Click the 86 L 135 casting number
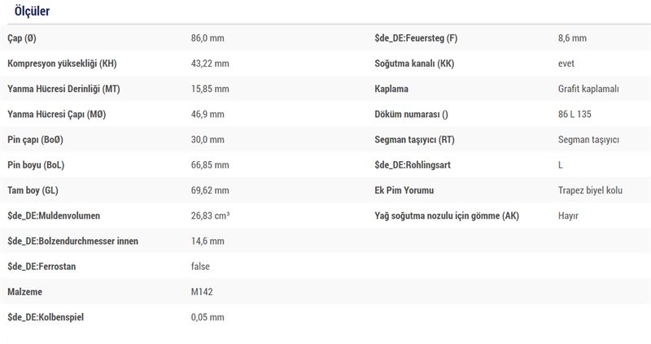The height and width of the screenshot is (344, 651). [575, 114]
